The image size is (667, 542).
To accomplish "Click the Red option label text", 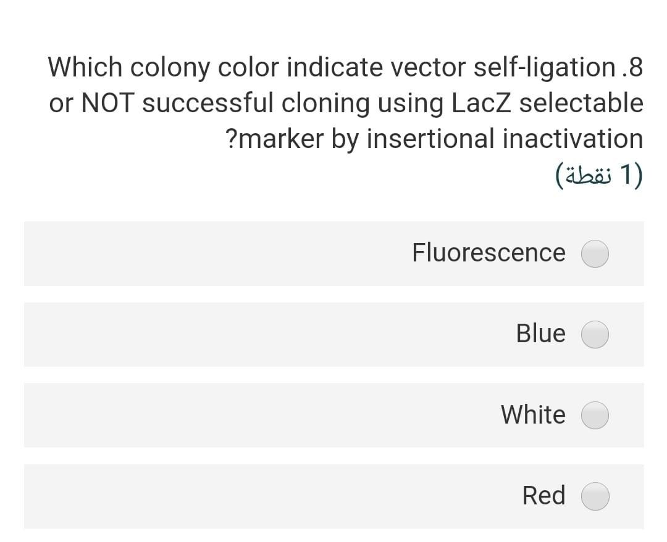I will [544, 495].
